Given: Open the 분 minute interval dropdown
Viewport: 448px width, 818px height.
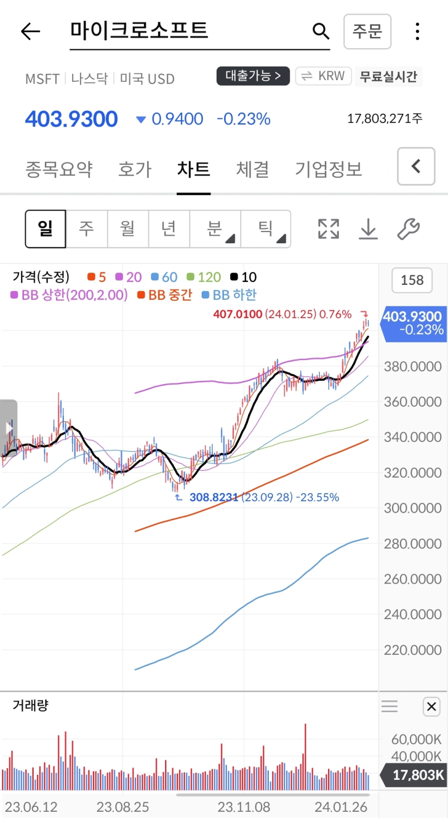Looking at the screenshot, I should pos(215,229).
